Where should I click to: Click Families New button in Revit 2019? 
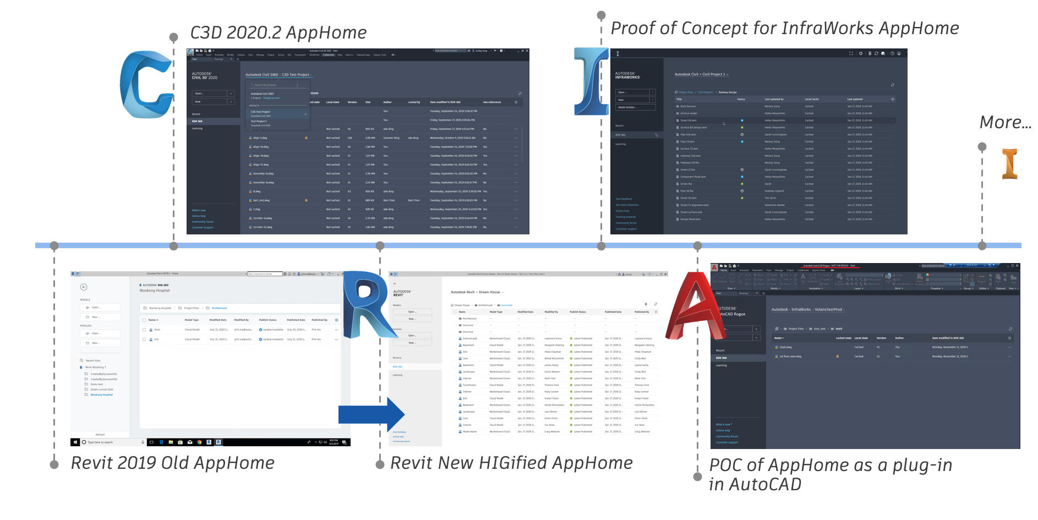100,343
